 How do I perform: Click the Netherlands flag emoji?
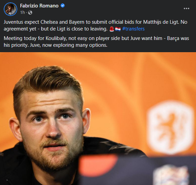[x=118, y=29]
